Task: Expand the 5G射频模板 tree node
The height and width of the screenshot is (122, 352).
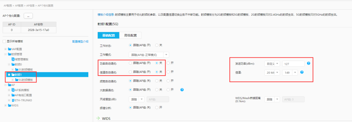Action: click(x=13, y=80)
